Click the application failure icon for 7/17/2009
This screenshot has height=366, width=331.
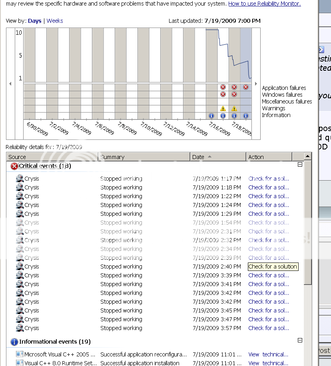223,87
